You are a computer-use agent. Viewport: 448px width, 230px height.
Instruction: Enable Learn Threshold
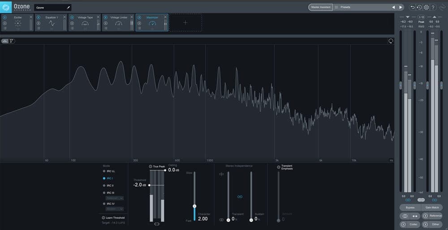pyautogui.click(x=113, y=218)
